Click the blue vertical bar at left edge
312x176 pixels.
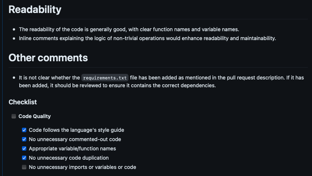2,88
